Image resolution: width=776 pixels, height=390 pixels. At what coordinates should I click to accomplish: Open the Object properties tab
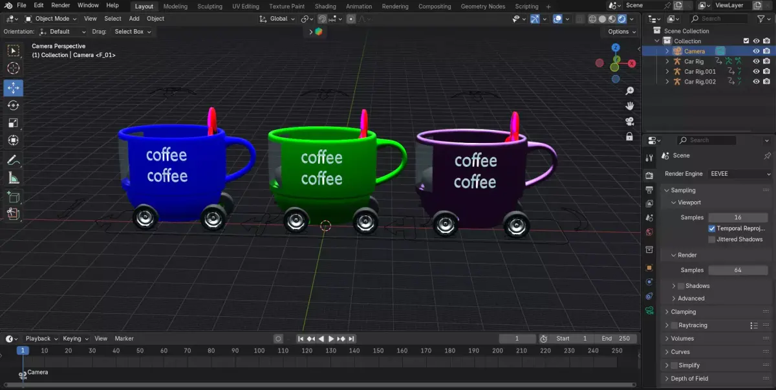[649, 267]
